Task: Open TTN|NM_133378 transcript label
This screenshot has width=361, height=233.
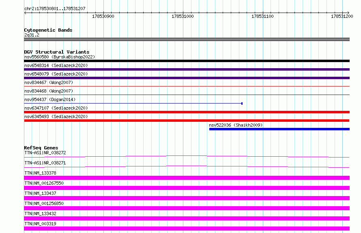Action: [x=40, y=173]
